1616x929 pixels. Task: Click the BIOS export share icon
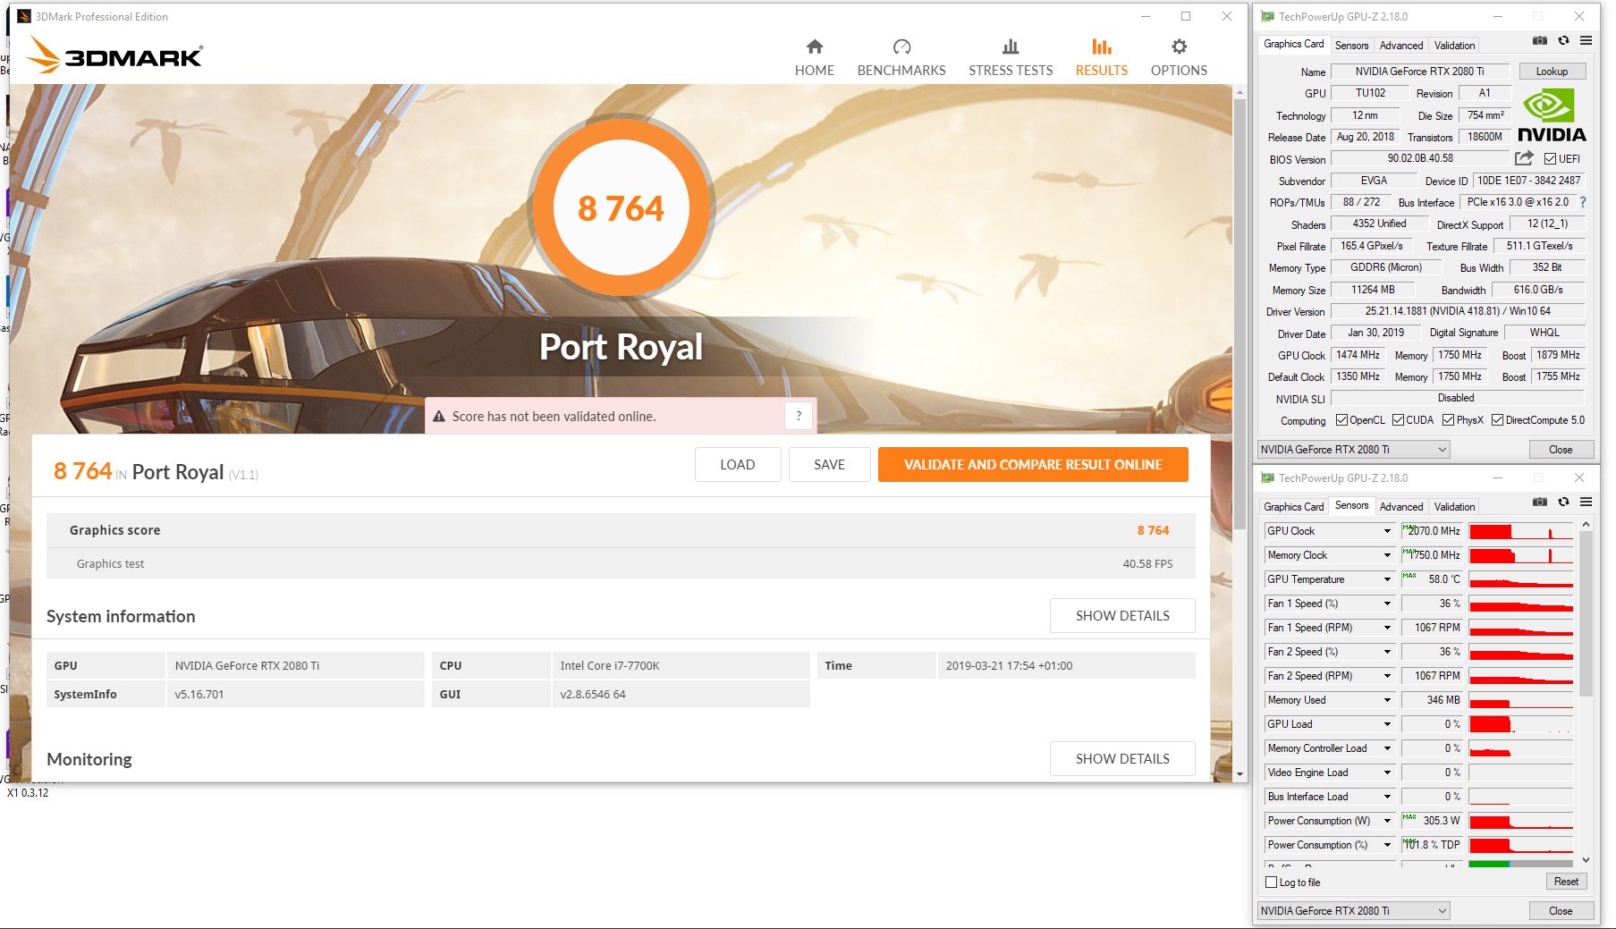pyautogui.click(x=1524, y=158)
